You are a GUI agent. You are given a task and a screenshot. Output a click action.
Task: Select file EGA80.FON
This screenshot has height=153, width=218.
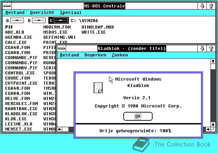[x=17, y=93]
